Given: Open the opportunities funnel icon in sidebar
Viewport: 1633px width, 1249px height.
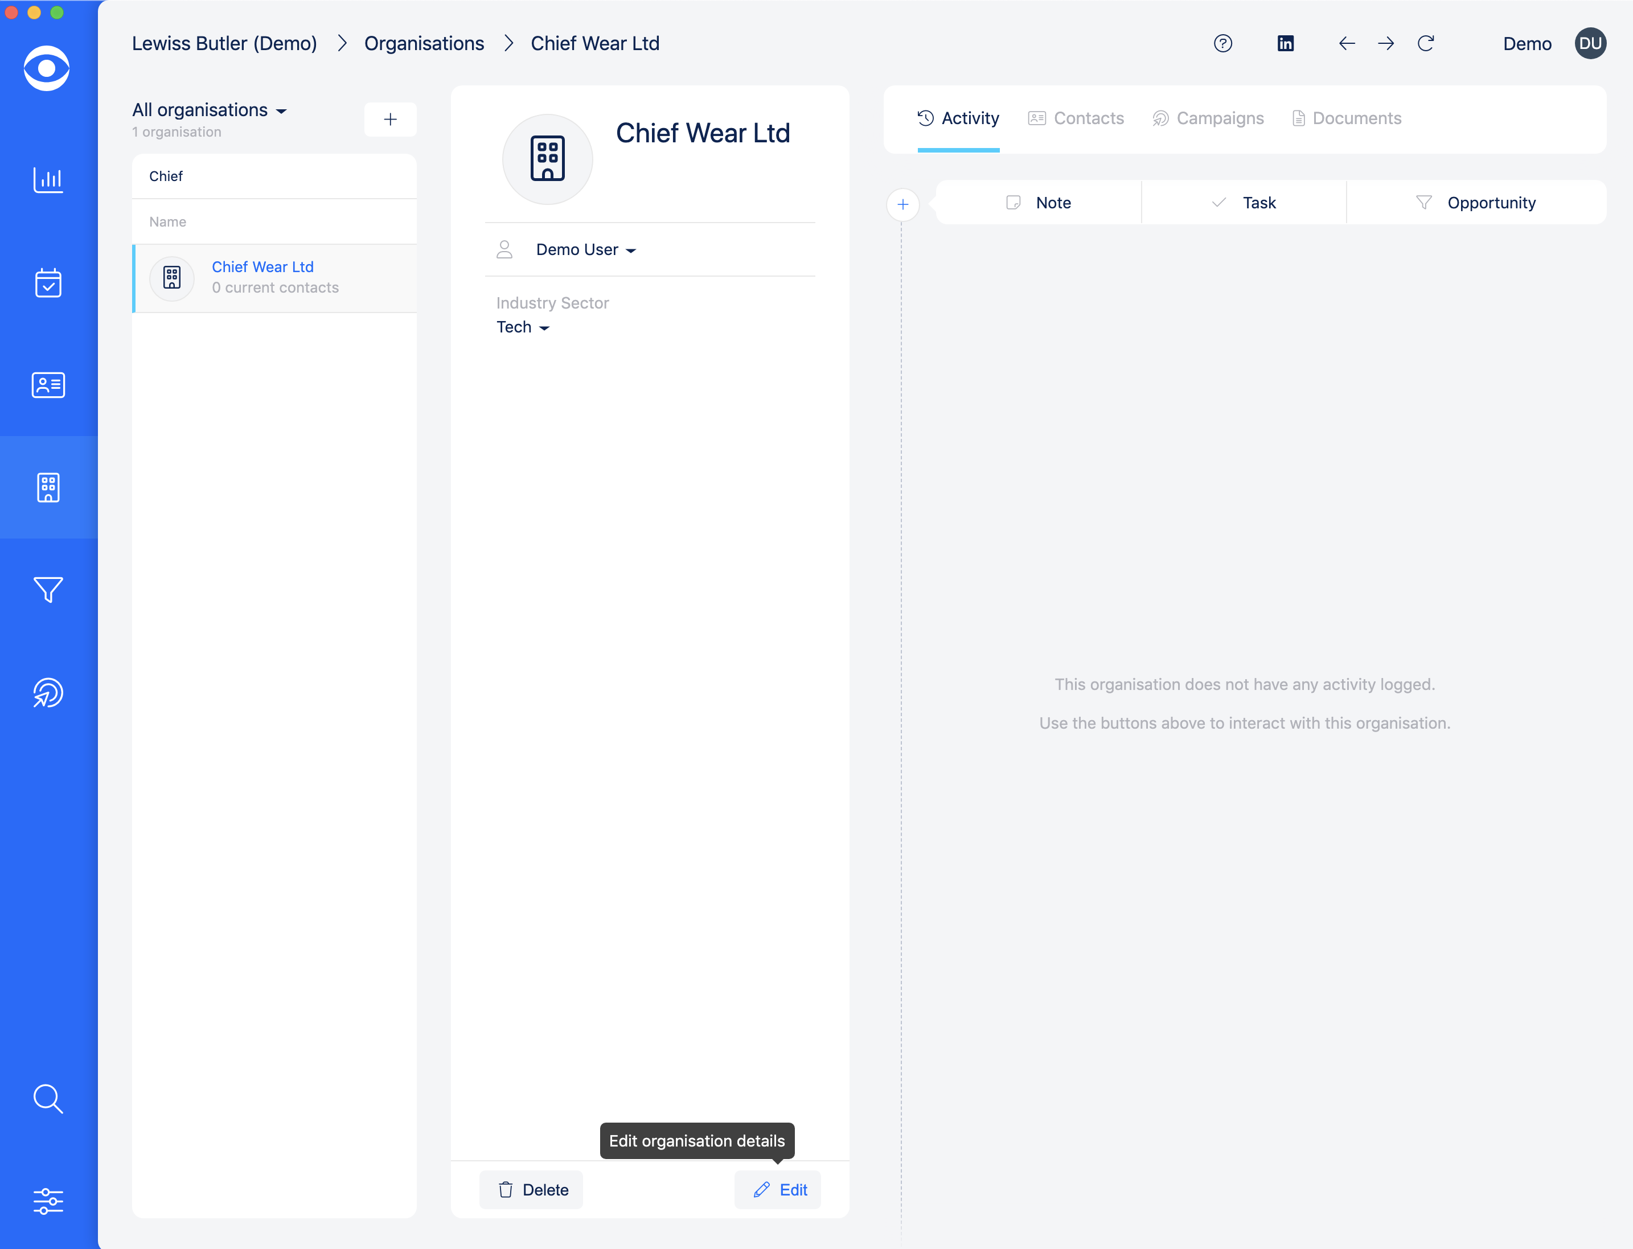Looking at the screenshot, I should 48,590.
